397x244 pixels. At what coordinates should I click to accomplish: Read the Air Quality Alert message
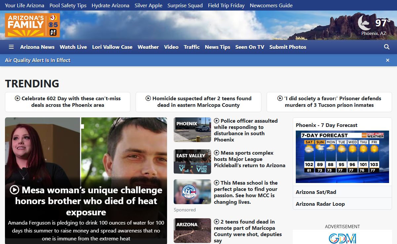(x=38, y=60)
